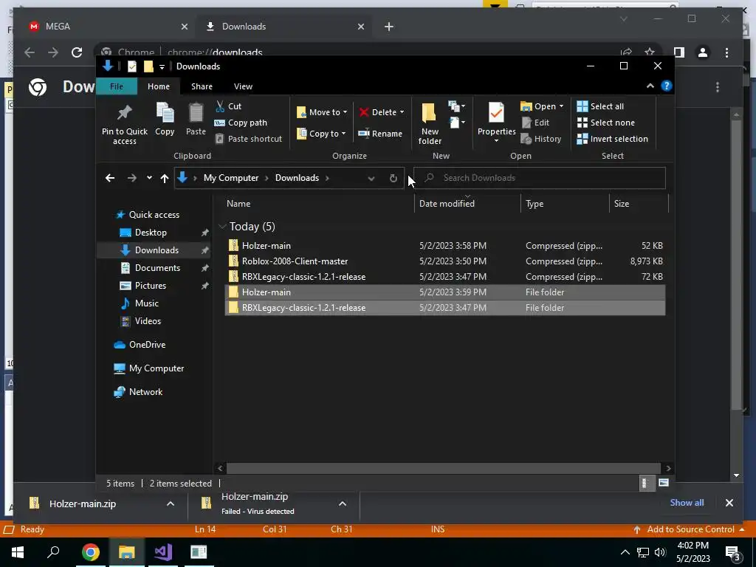
Task: Open Quick access in navigation pane
Action: (154, 215)
